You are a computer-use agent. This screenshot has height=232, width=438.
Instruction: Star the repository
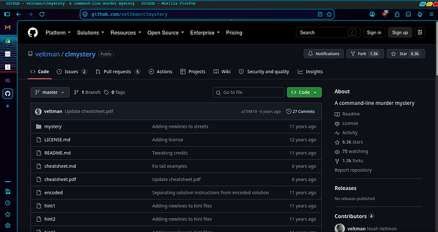click(x=406, y=54)
